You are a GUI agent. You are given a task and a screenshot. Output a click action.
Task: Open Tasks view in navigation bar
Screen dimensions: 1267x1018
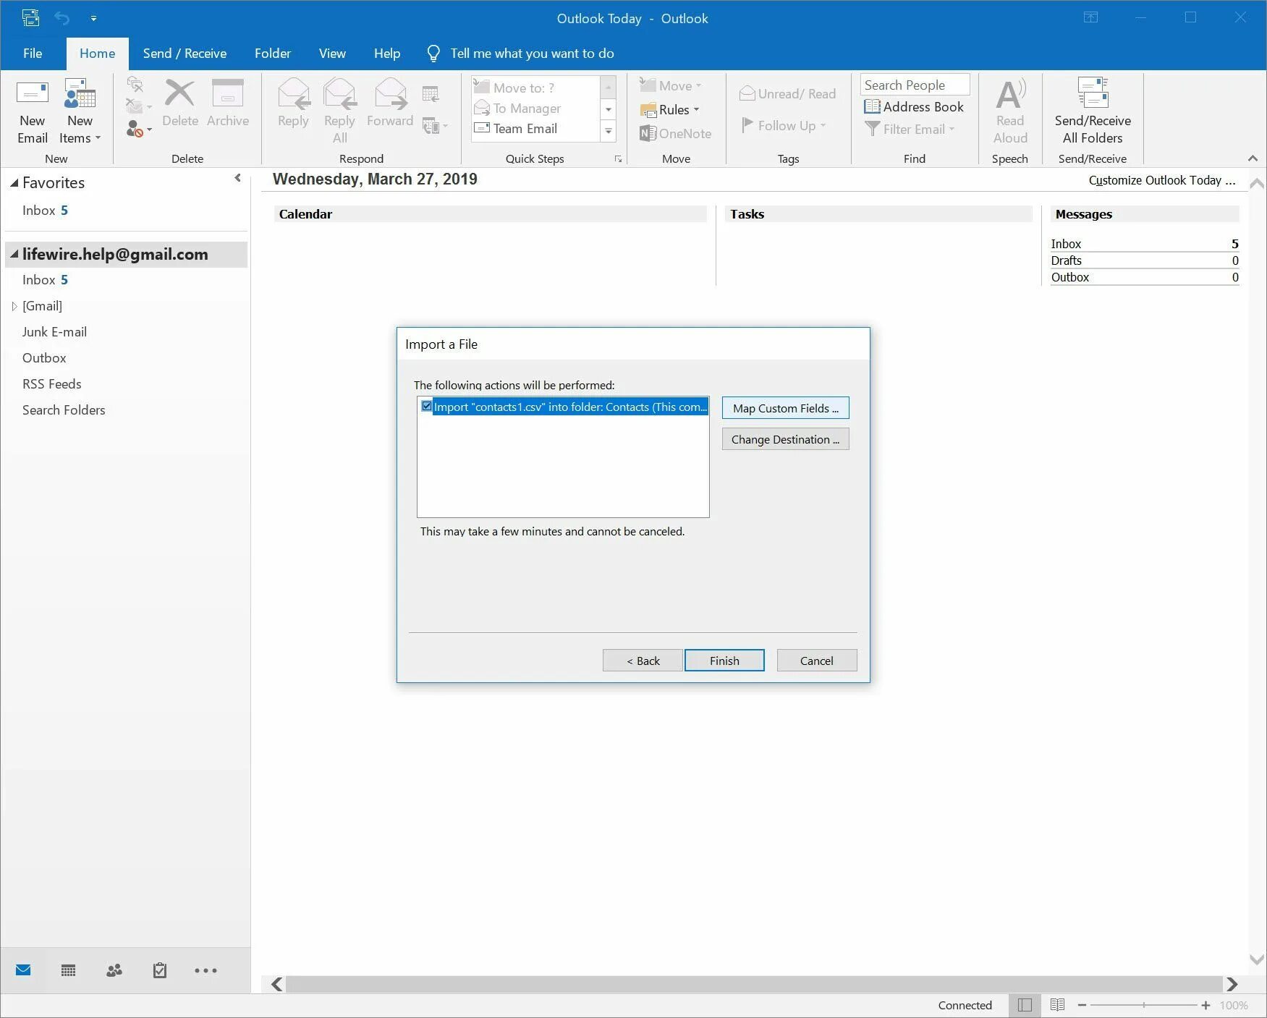pos(160,970)
